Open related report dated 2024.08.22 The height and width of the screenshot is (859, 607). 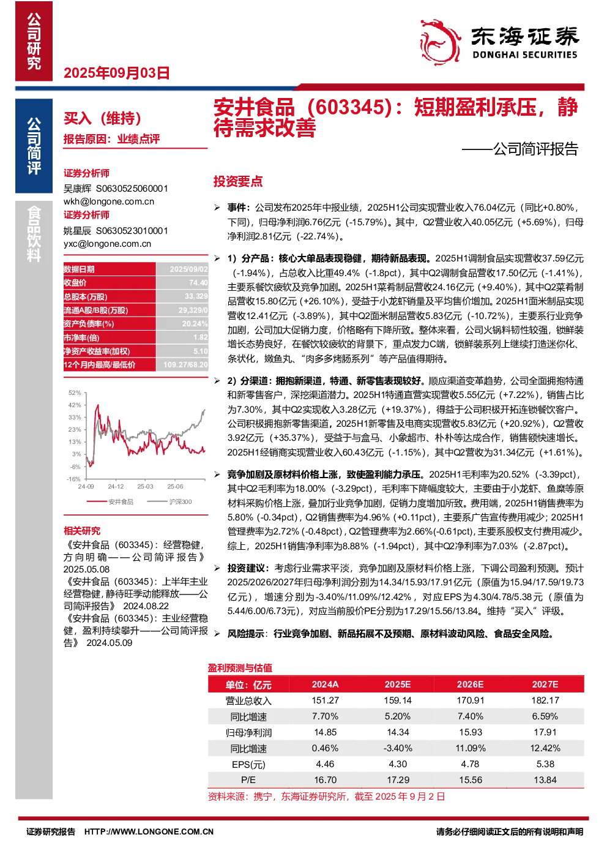[135, 593]
